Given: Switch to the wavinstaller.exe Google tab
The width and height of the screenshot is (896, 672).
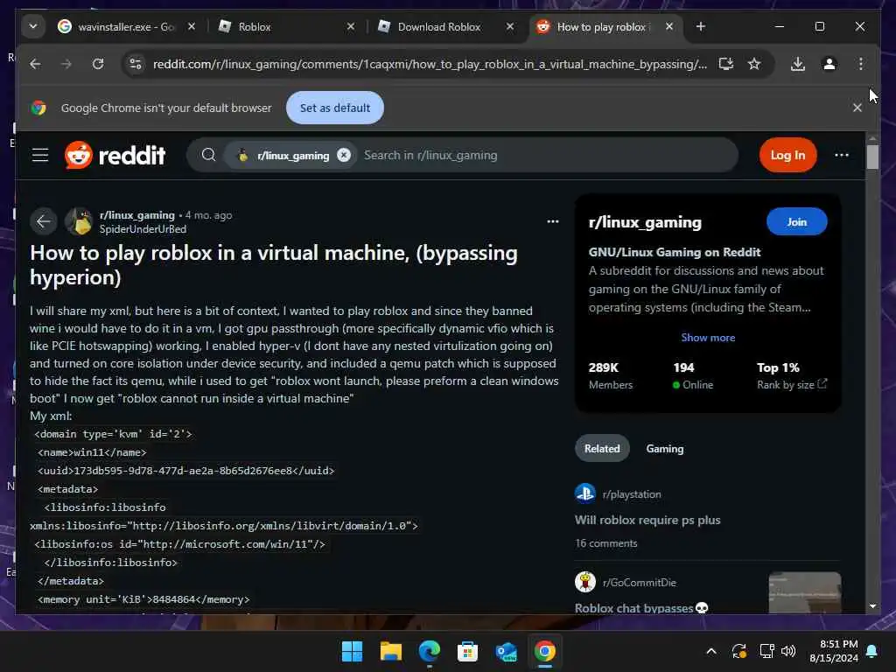Looking at the screenshot, I should (x=126, y=27).
